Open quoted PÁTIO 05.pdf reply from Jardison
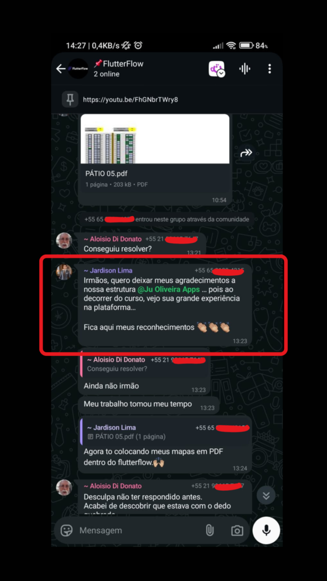 [166, 432]
